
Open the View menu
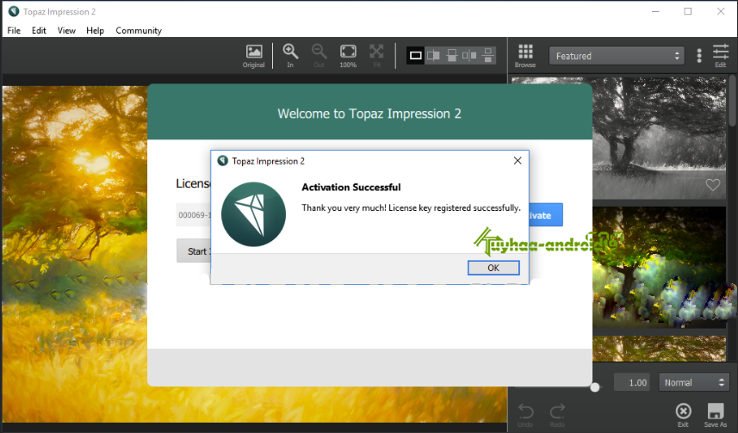point(66,30)
